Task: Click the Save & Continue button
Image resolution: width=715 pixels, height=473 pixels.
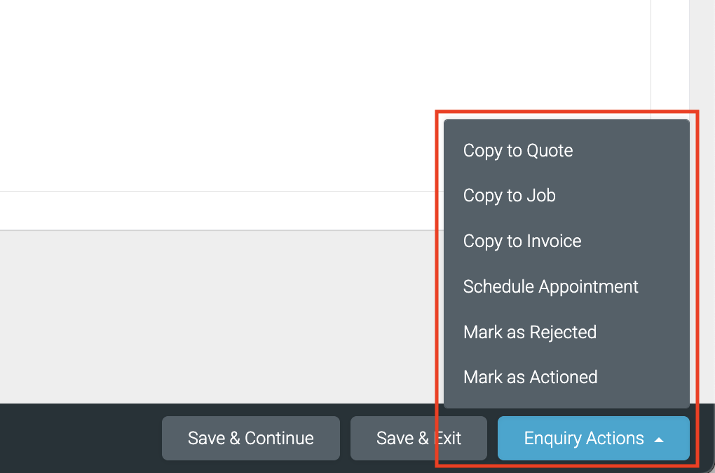Action: (x=251, y=439)
